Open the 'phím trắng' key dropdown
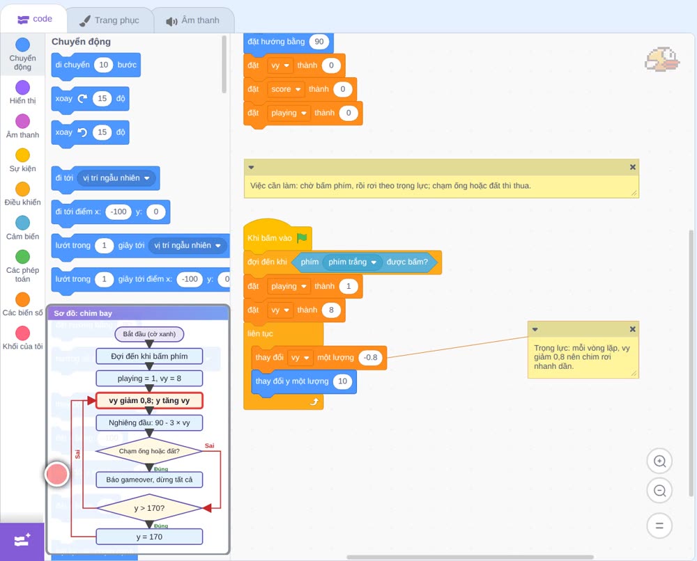Screen dimensions: 697x561 pos(352,262)
